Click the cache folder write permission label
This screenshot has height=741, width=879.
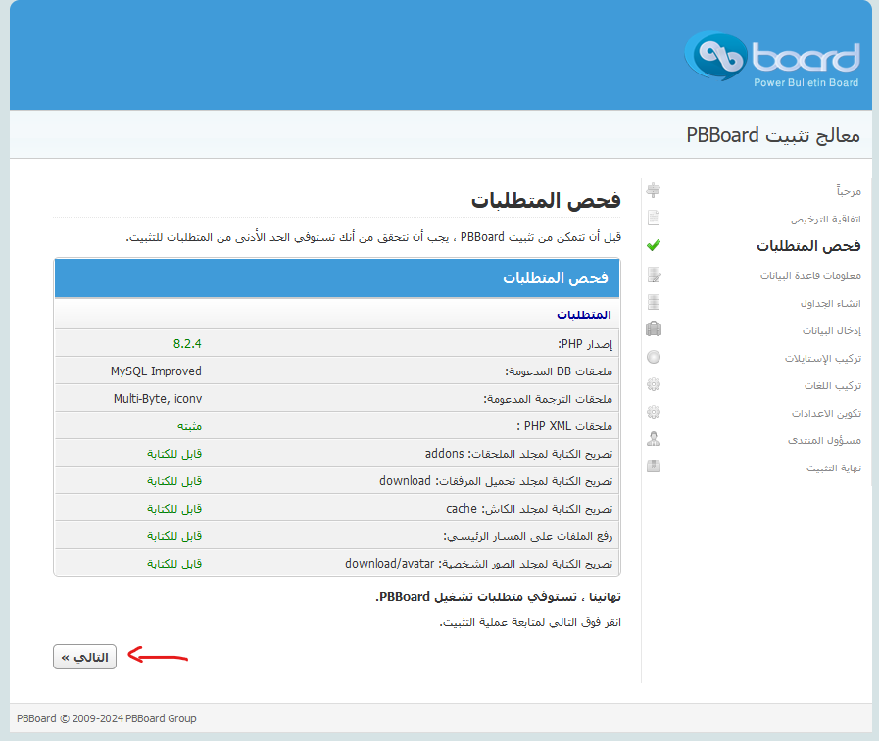(x=529, y=509)
